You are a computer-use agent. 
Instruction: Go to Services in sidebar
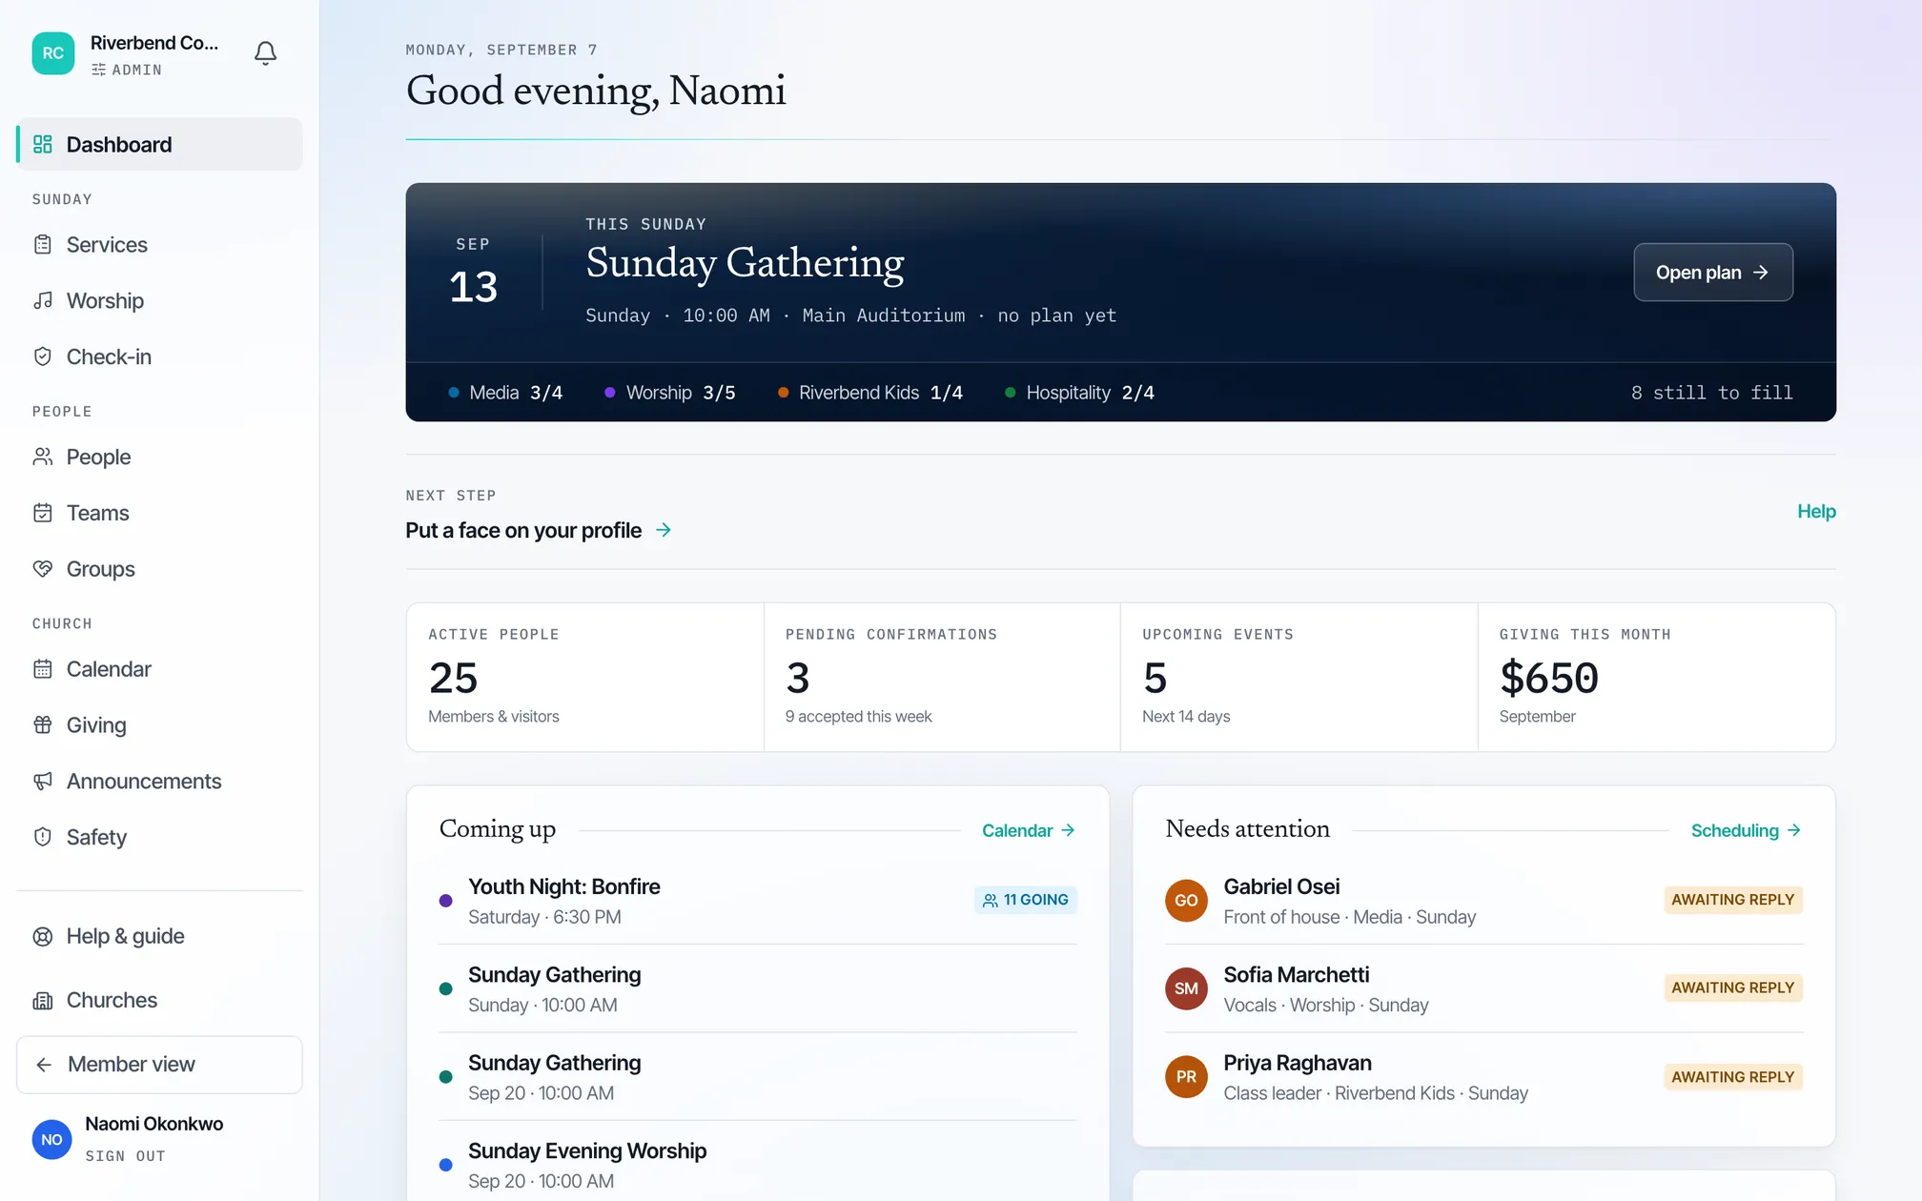[x=159, y=245]
